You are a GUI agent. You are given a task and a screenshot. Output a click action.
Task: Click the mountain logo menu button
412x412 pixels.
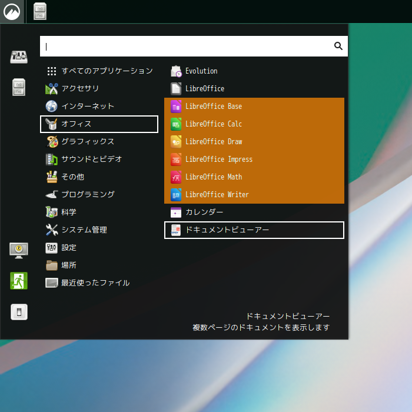(12, 12)
